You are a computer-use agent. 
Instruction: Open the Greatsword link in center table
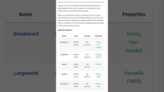coord(64,42)
